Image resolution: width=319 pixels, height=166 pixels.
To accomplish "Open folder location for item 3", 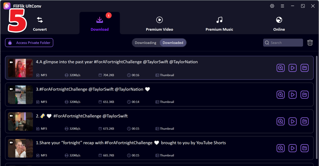I will (305, 95).
